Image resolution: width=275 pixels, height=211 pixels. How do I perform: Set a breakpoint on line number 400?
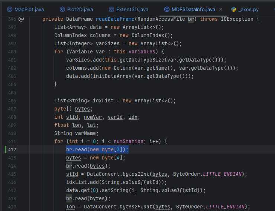coord(12,52)
